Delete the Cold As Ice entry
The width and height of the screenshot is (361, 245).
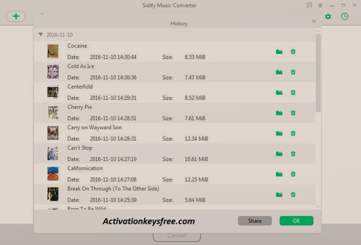pos(293,72)
